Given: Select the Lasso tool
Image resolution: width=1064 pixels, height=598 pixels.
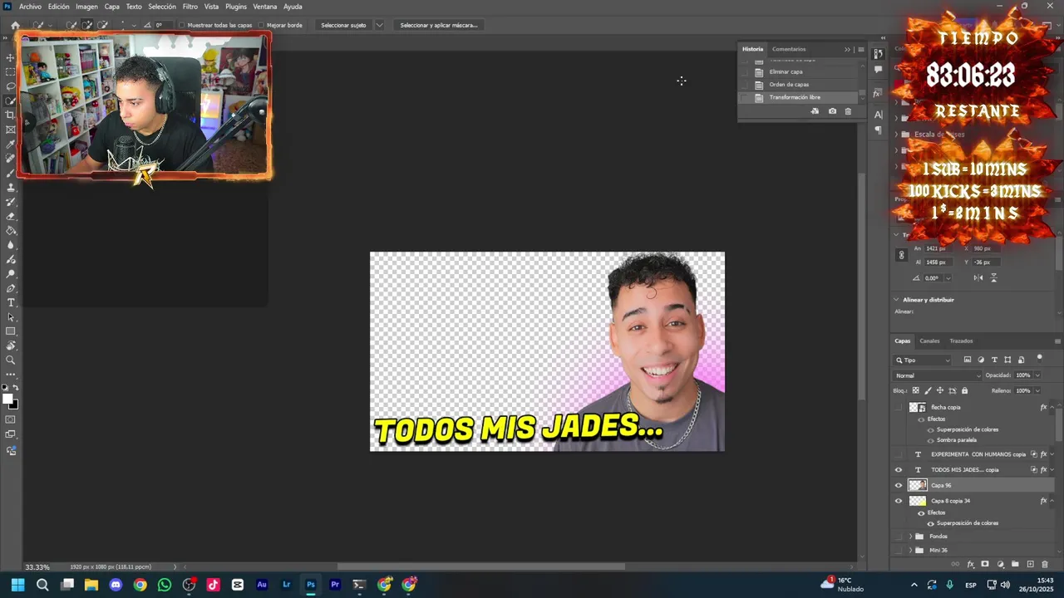Looking at the screenshot, I should [x=11, y=86].
